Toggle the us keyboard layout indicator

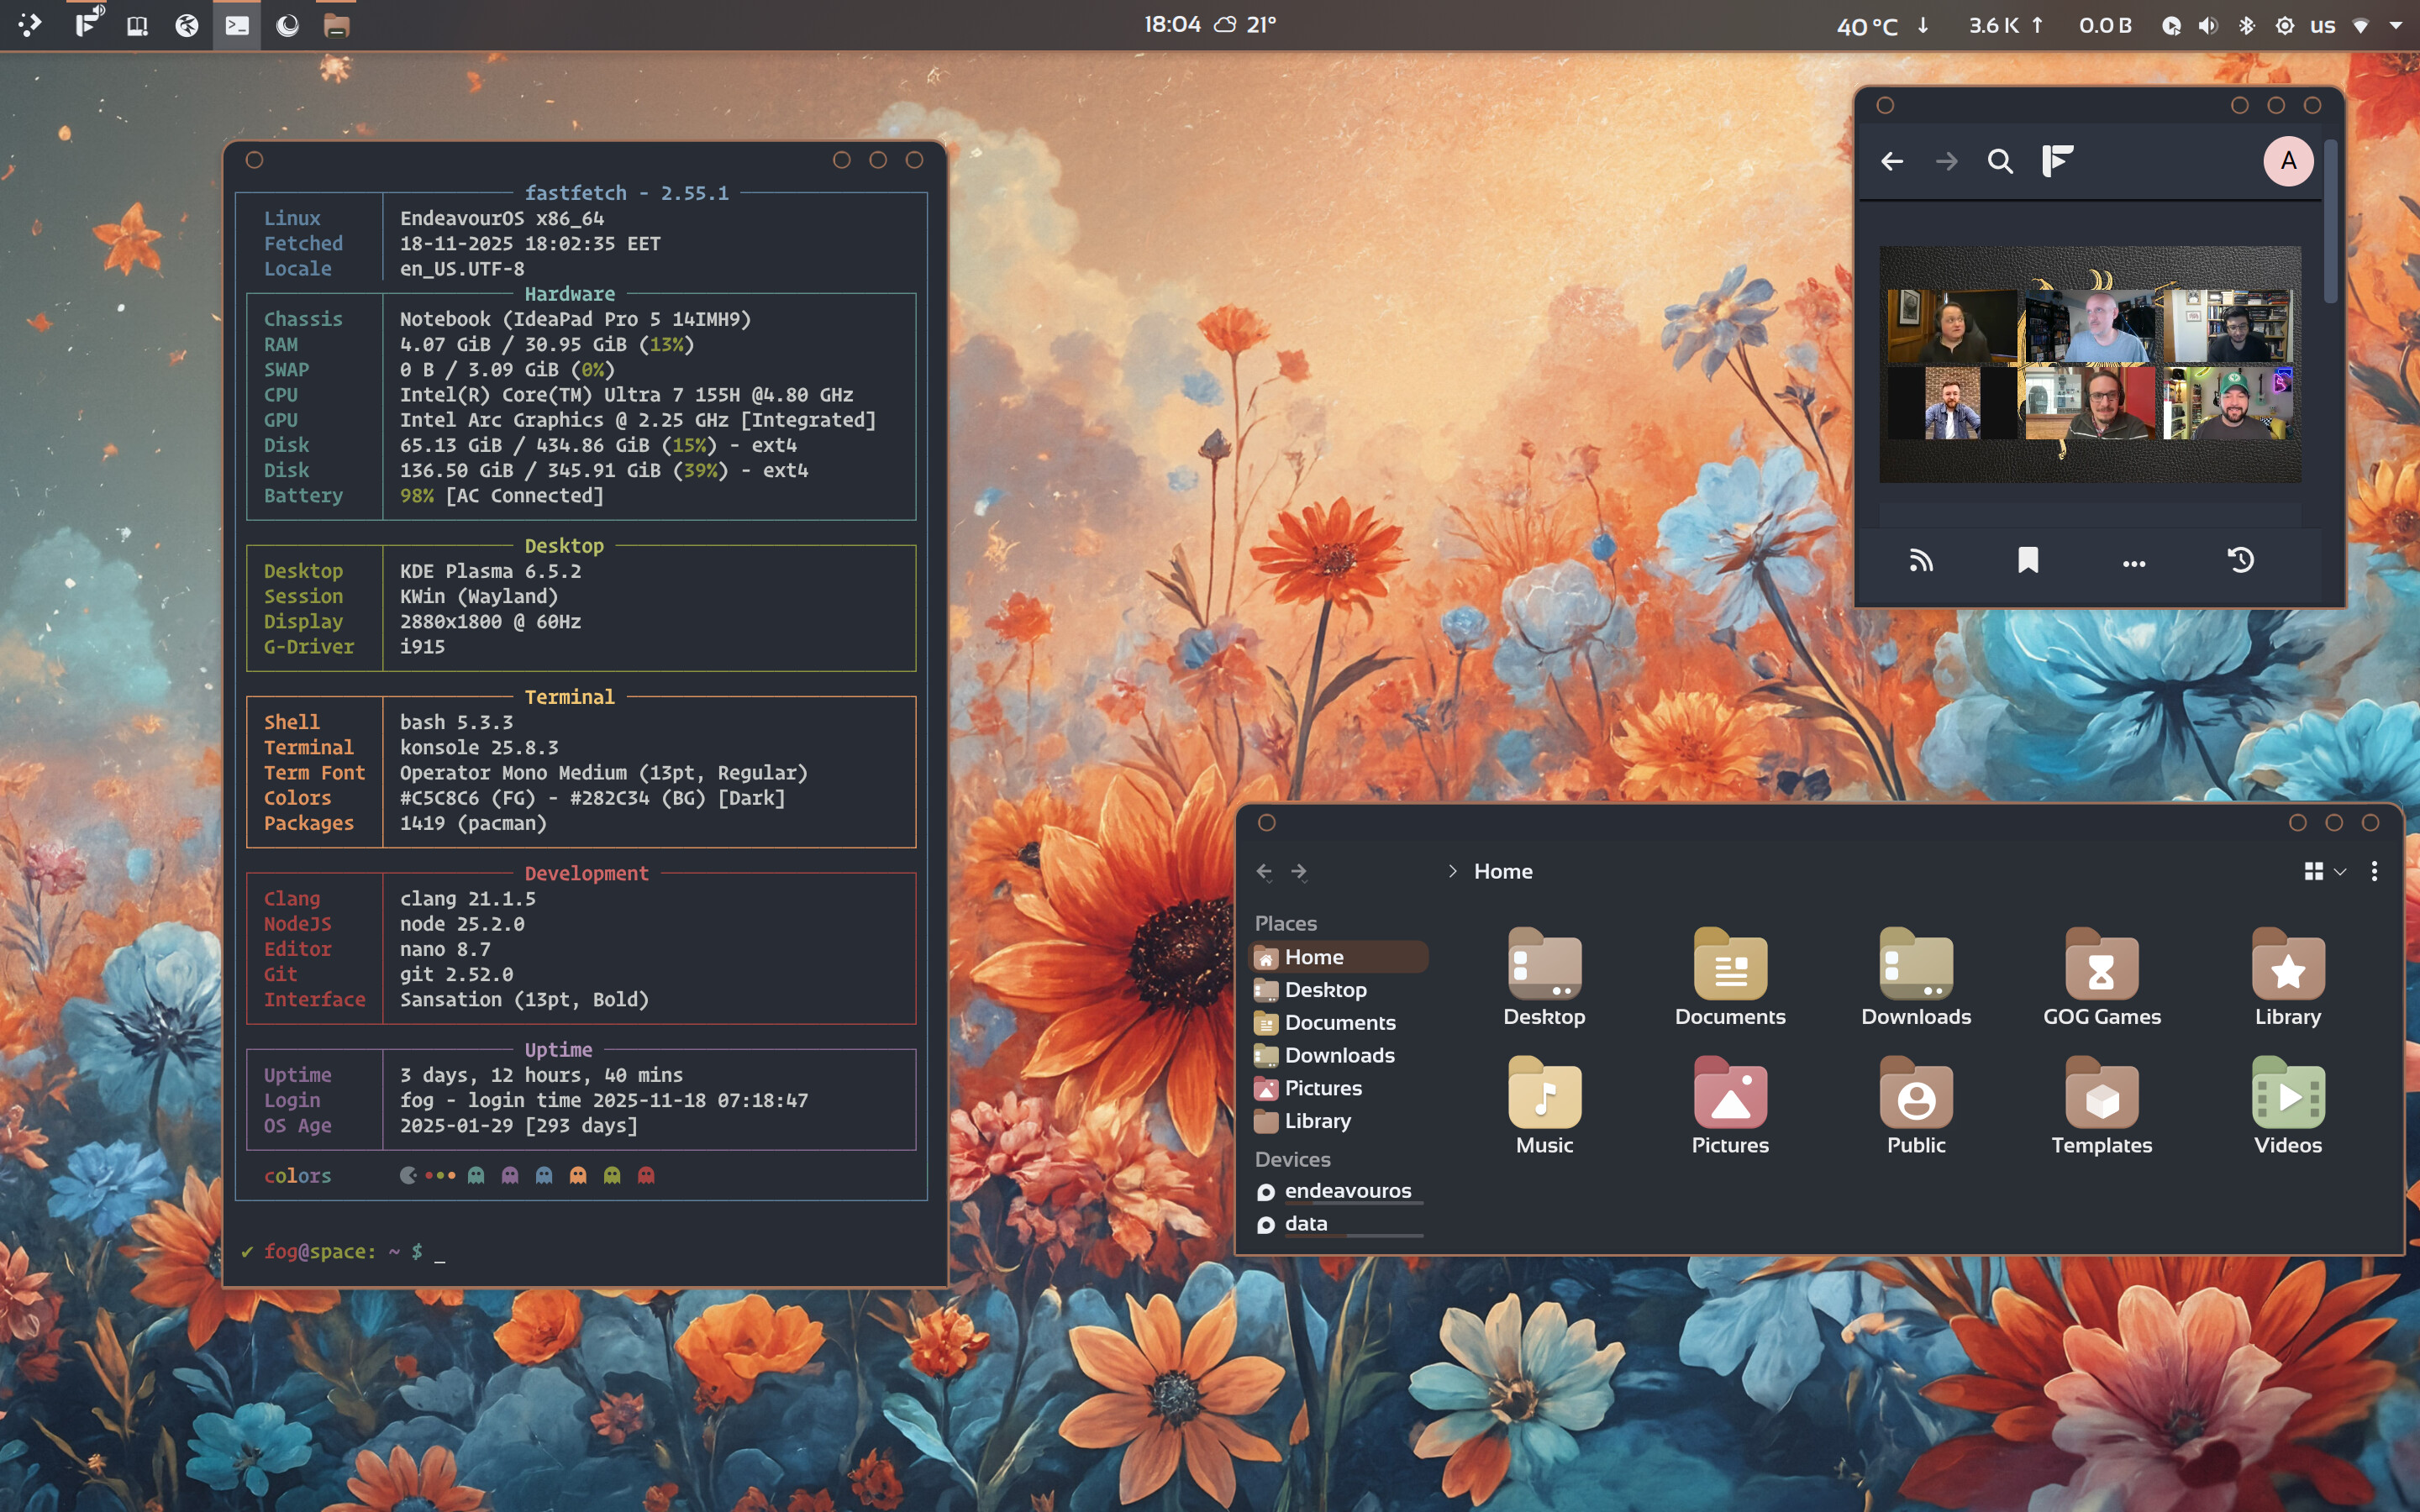pyautogui.click(x=2322, y=26)
